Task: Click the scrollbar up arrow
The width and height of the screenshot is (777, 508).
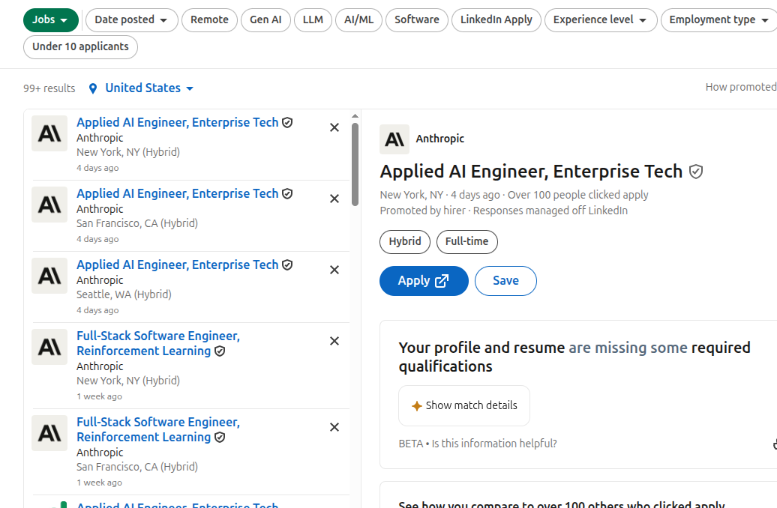Action: pos(355,116)
